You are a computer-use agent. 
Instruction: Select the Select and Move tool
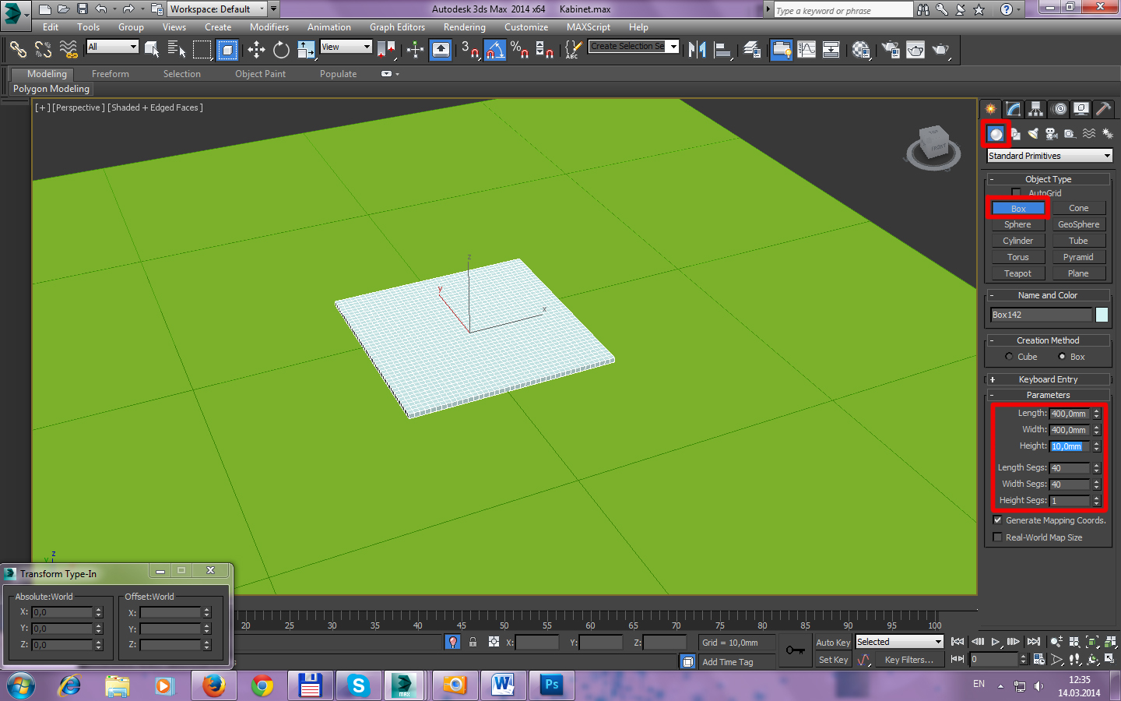(256, 50)
